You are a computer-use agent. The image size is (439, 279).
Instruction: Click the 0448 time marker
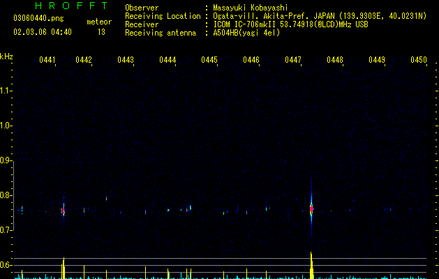(335, 60)
